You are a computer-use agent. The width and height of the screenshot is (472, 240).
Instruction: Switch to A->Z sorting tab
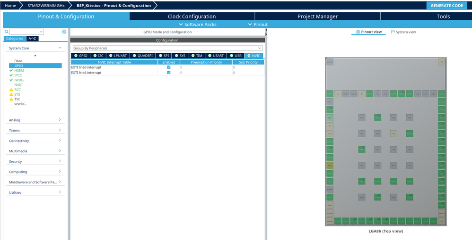click(32, 38)
